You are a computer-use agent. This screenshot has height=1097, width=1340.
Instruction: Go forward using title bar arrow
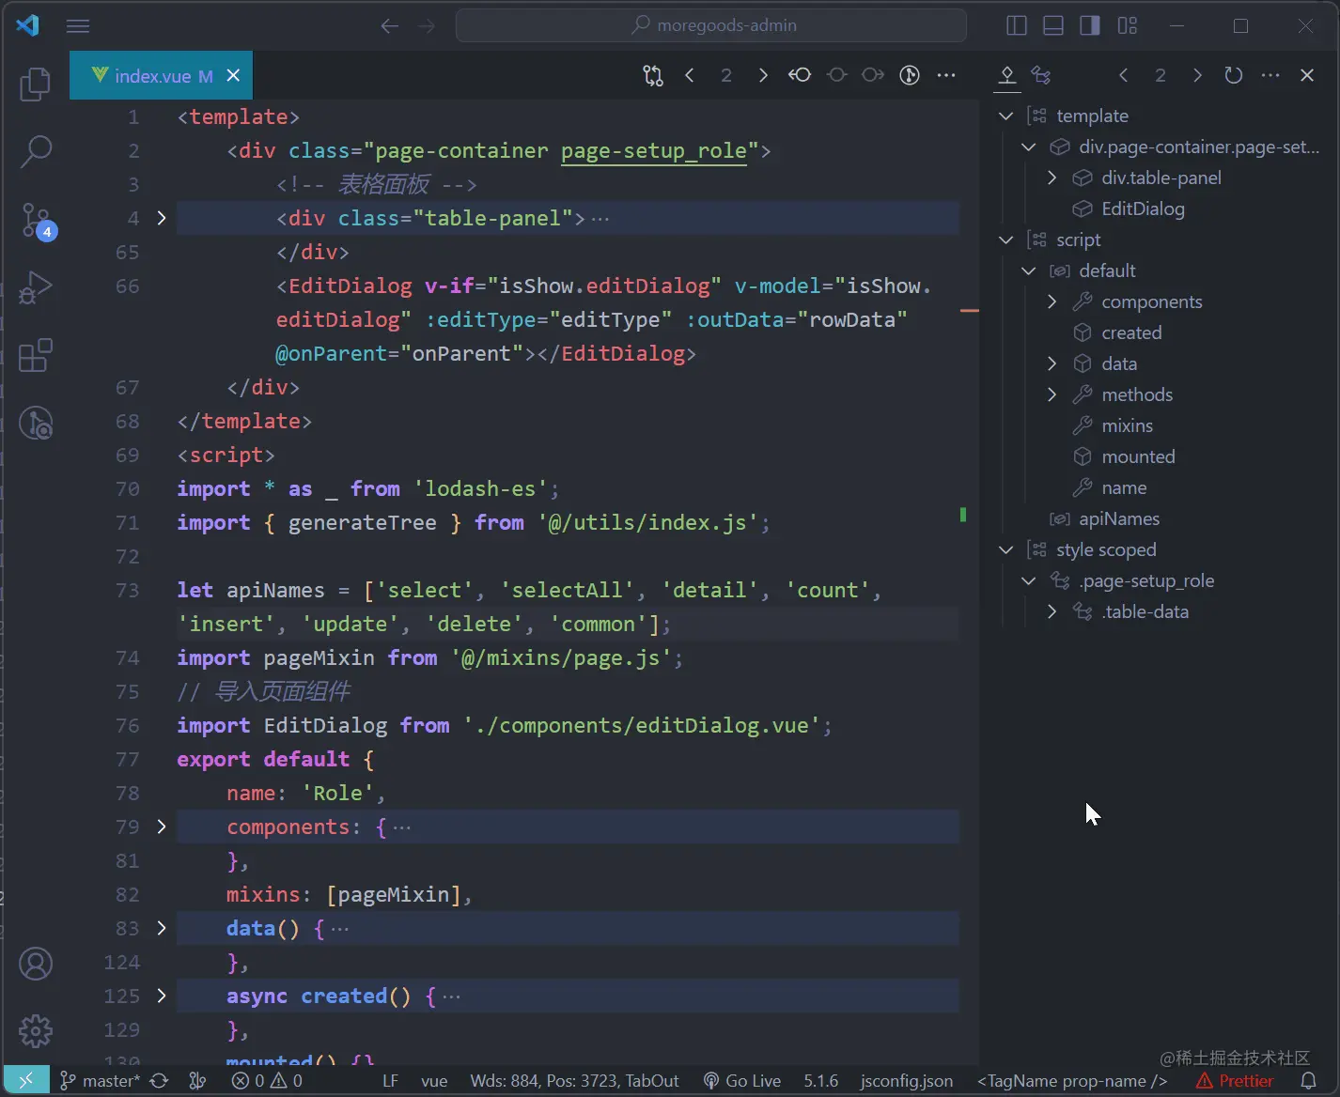(x=427, y=26)
